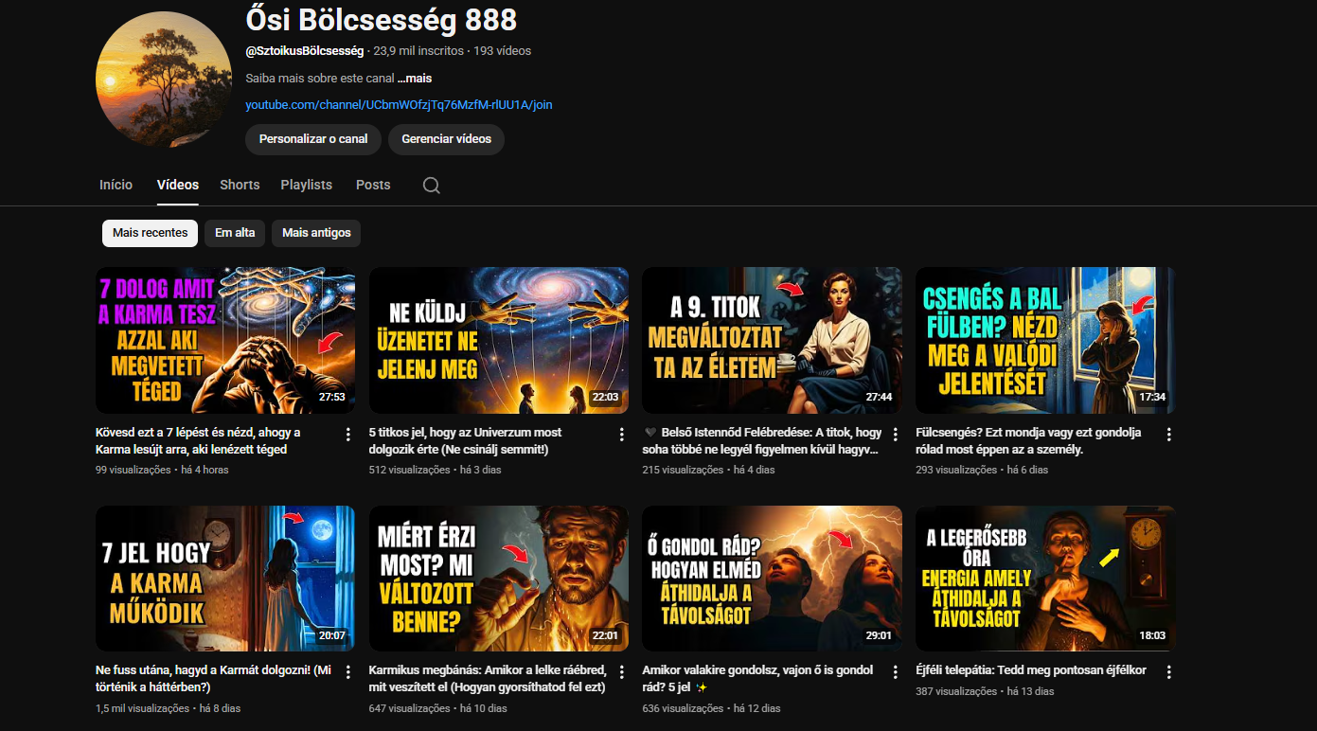Open the Vídeos tab
1317x731 pixels.
178,185
